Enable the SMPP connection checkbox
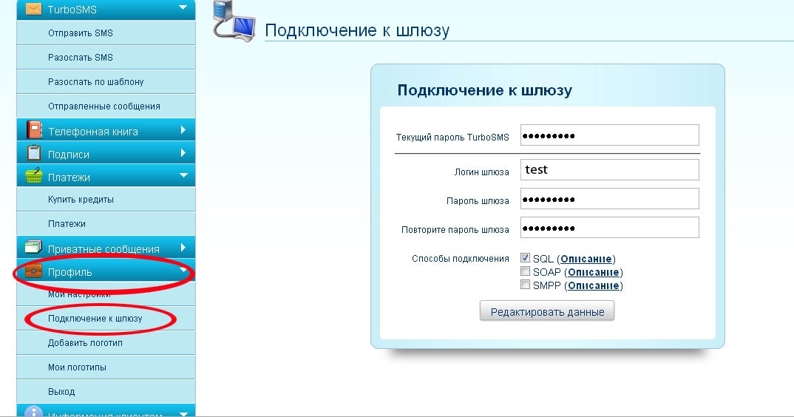Screen dimensions: 794x417 (x=525, y=285)
